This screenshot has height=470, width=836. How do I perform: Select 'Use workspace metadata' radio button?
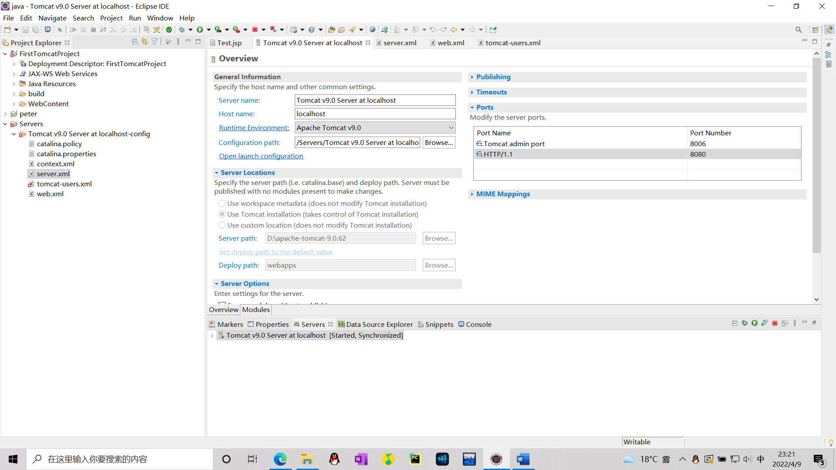point(222,203)
